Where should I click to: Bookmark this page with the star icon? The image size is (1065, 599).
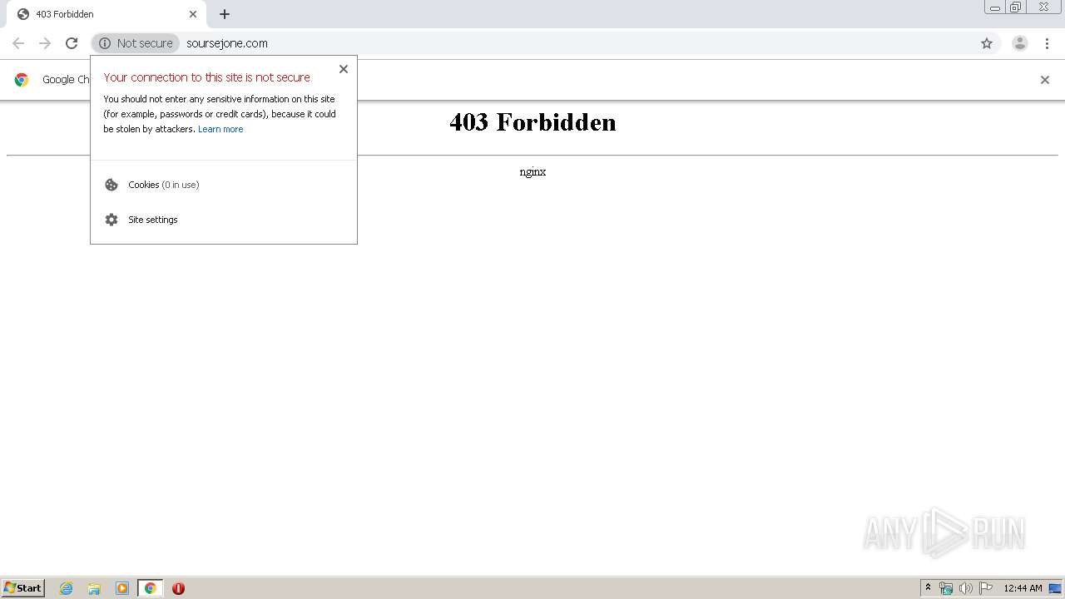pos(987,43)
